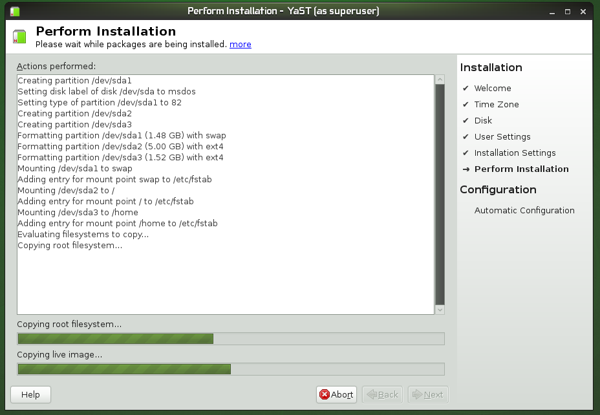Click the 'Copying root filesystem' progress bar
Screen dimensions: 600x415
pos(231,339)
